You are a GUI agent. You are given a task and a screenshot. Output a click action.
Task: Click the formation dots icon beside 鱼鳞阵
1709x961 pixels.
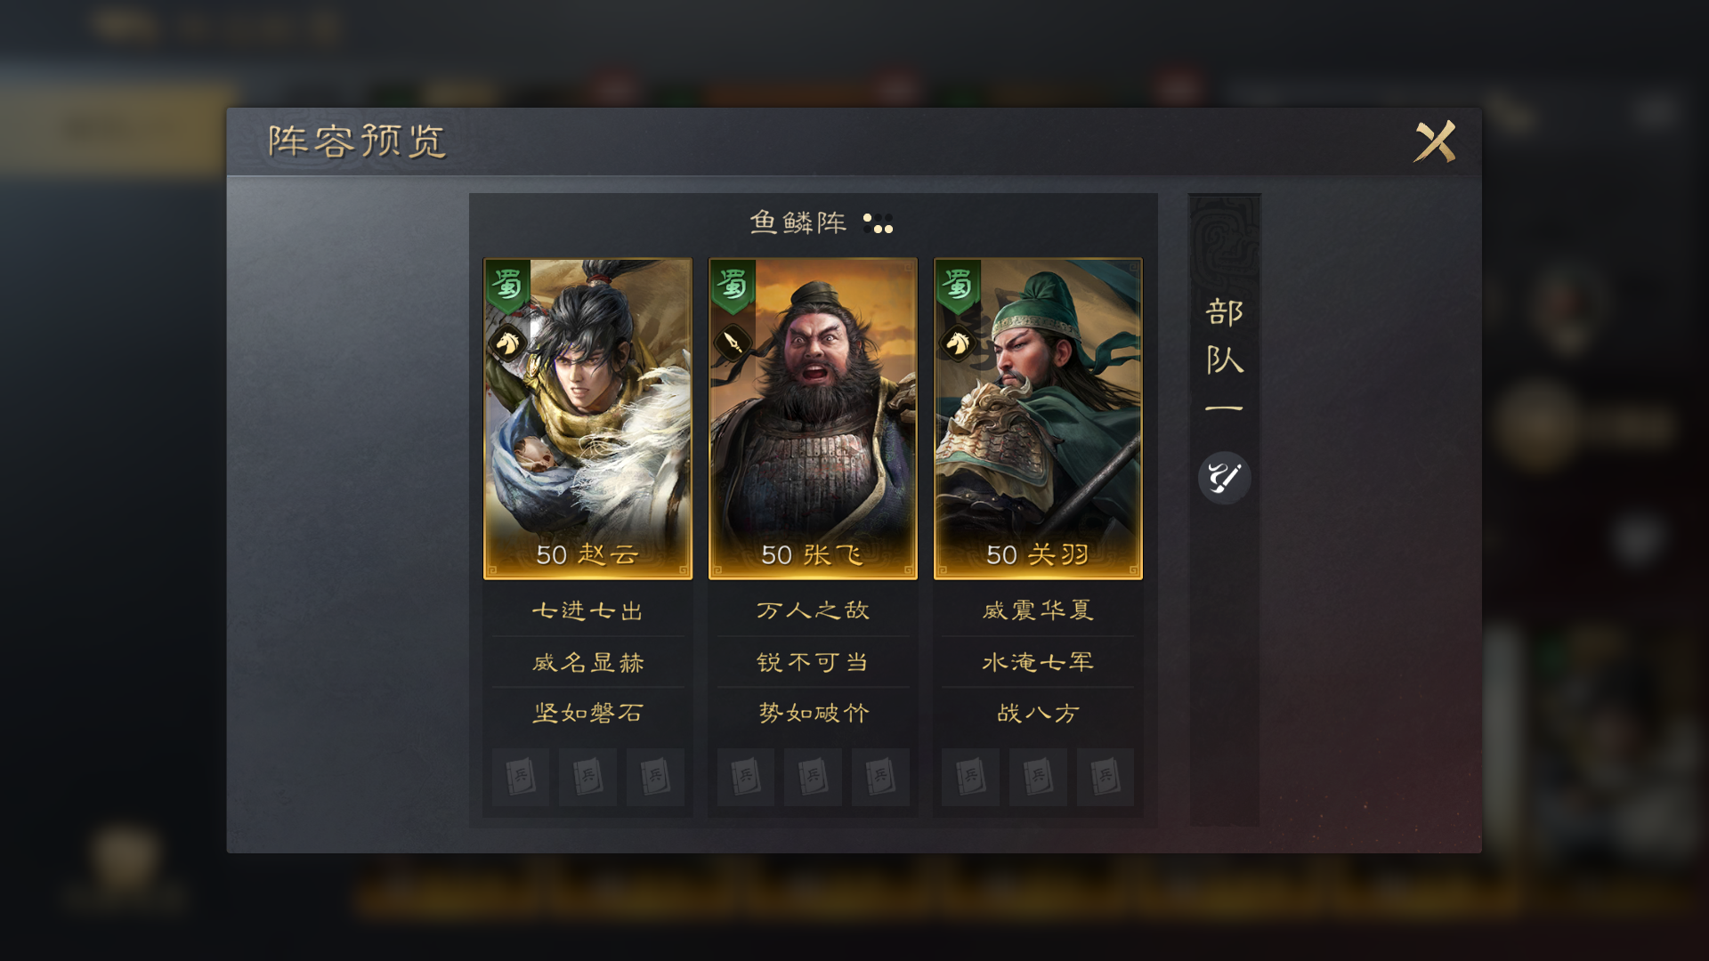[878, 223]
